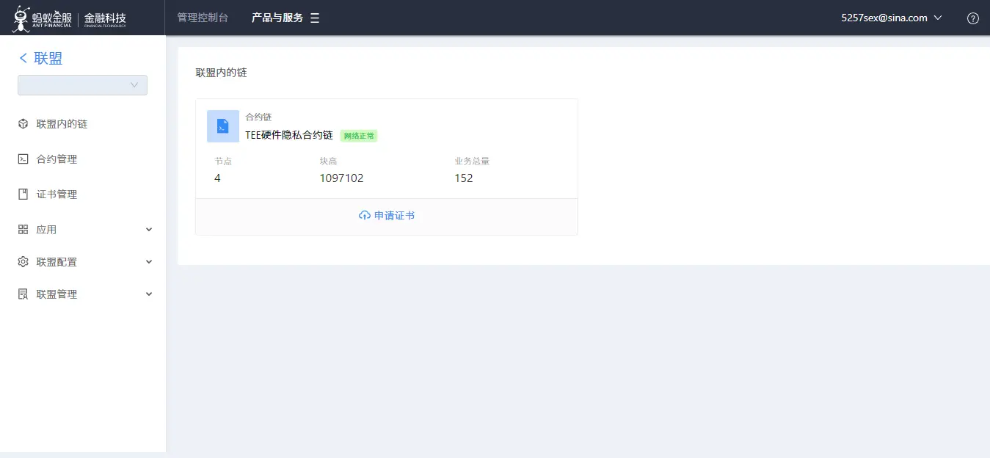Expand the 联盟配置 section chevron

pos(148,261)
